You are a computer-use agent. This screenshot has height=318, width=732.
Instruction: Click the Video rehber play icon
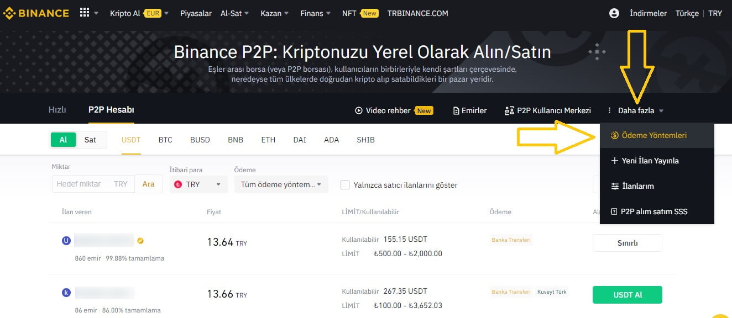359,110
